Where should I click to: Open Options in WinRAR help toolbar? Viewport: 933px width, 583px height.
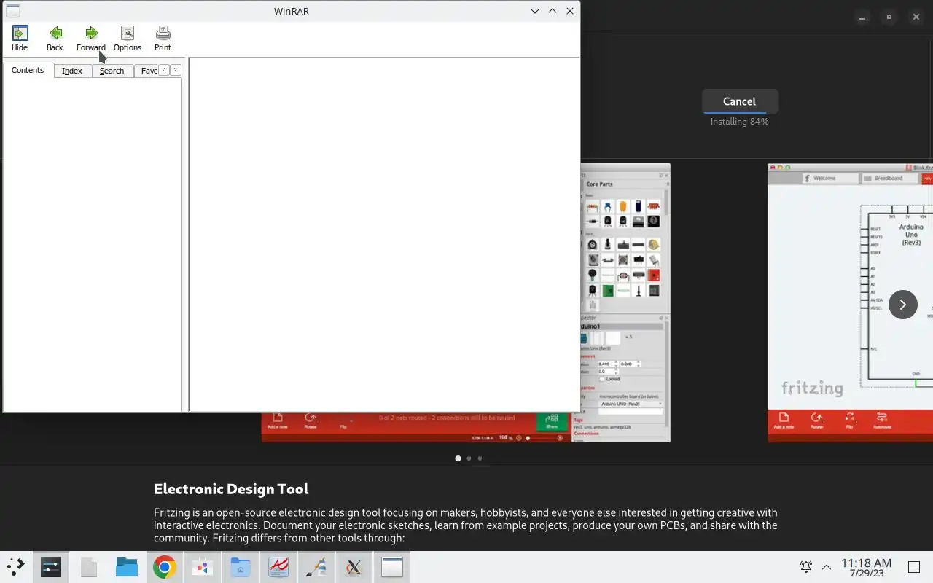coord(128,39)
